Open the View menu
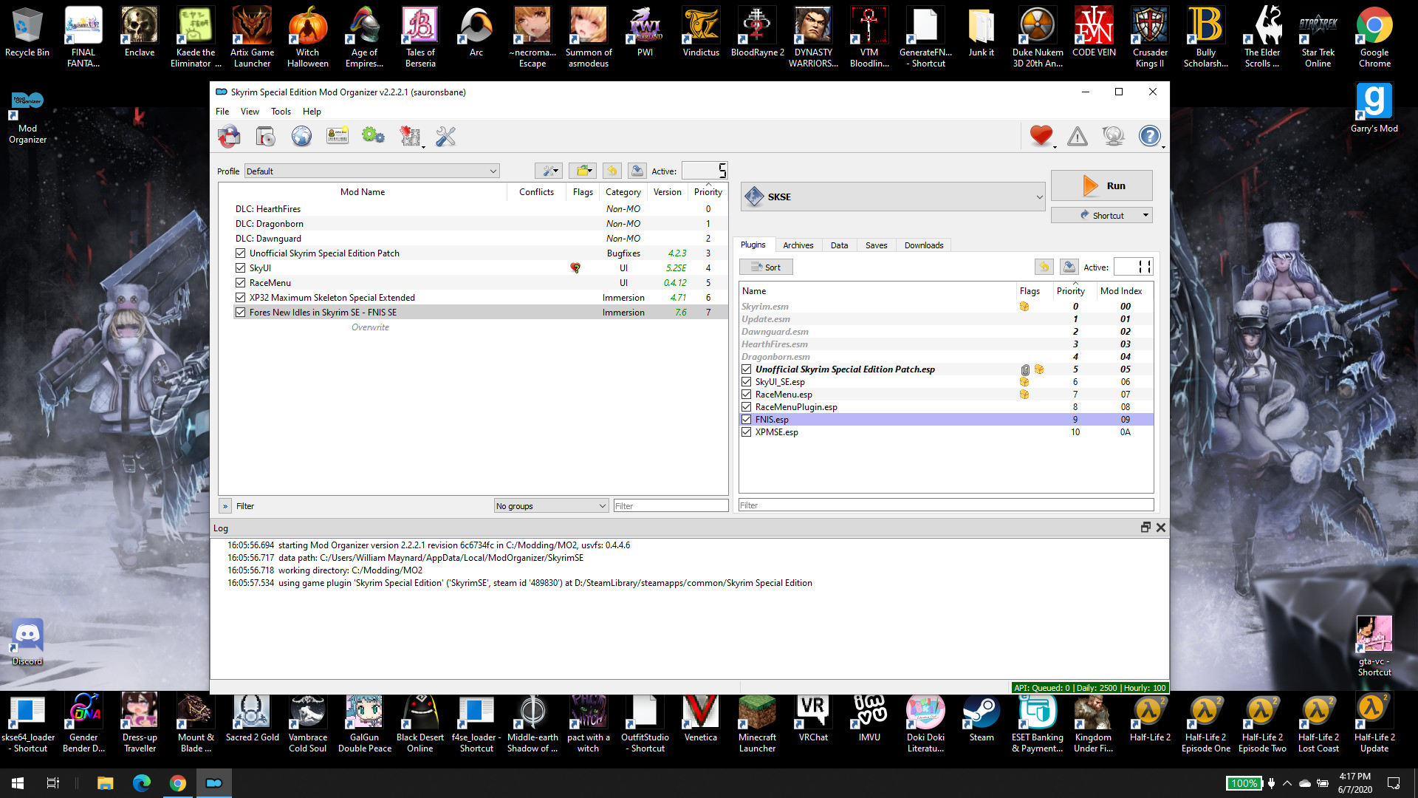The height and width of the screenshot is (798, 1418). [250, 112]
